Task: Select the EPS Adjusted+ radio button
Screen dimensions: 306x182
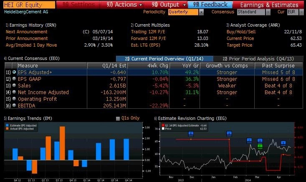Action: pyautogui.click(x=14, y=72)
